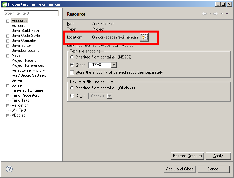Select Server in the tree

[17, 80]
